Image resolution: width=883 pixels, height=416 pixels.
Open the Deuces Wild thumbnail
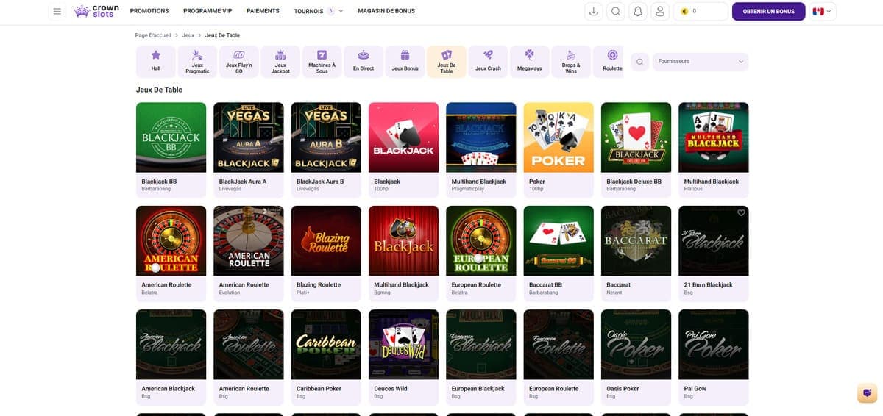(403, 344)
